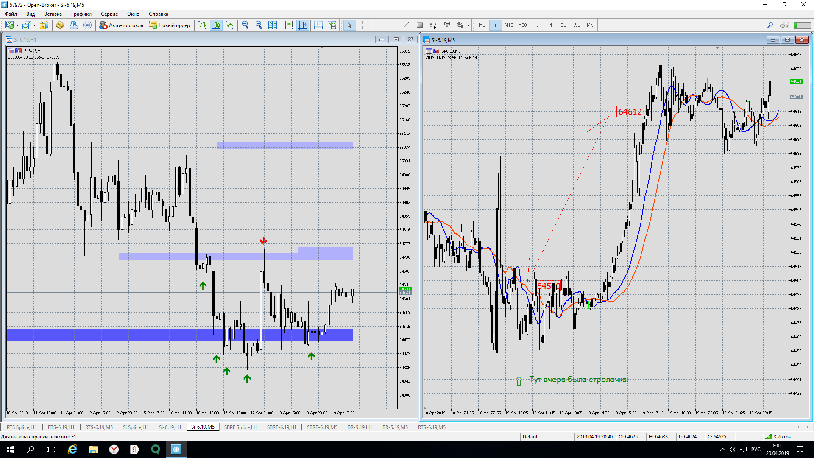Image resolution: width=814 pixels, height=458 pixels.
Task: Tile the chart windows
Action: coord(273,25)
